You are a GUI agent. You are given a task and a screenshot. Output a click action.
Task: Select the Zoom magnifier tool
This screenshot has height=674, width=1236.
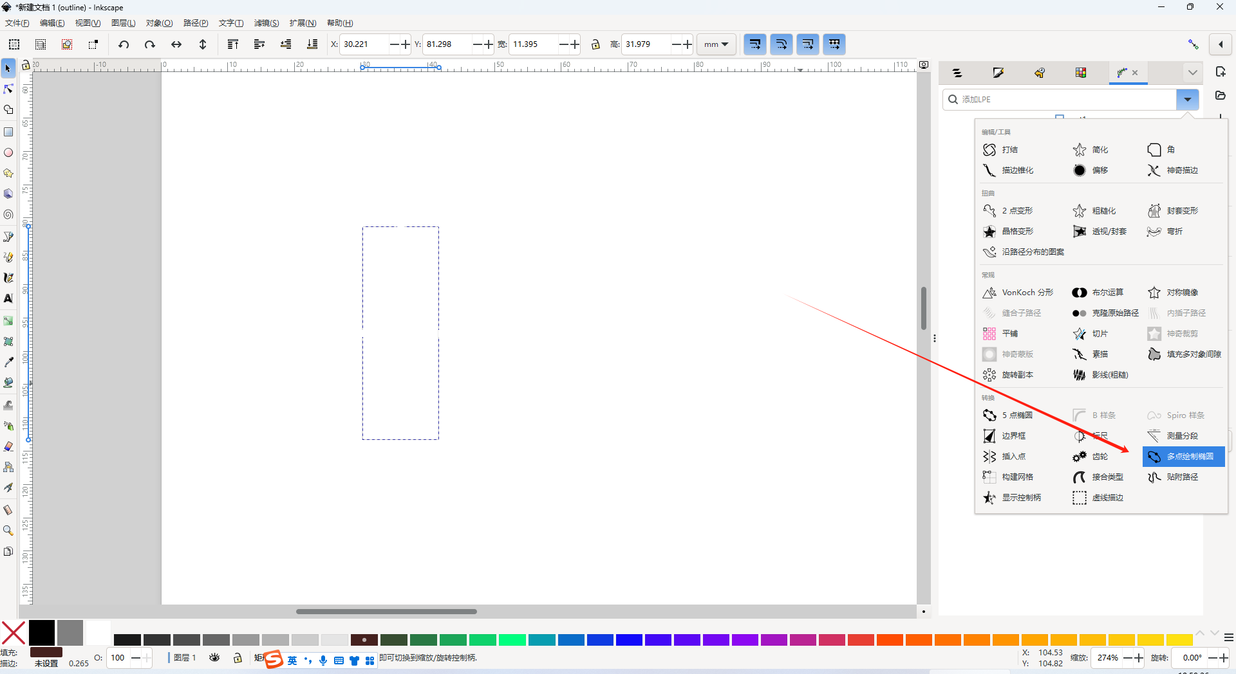pos(8,531)
